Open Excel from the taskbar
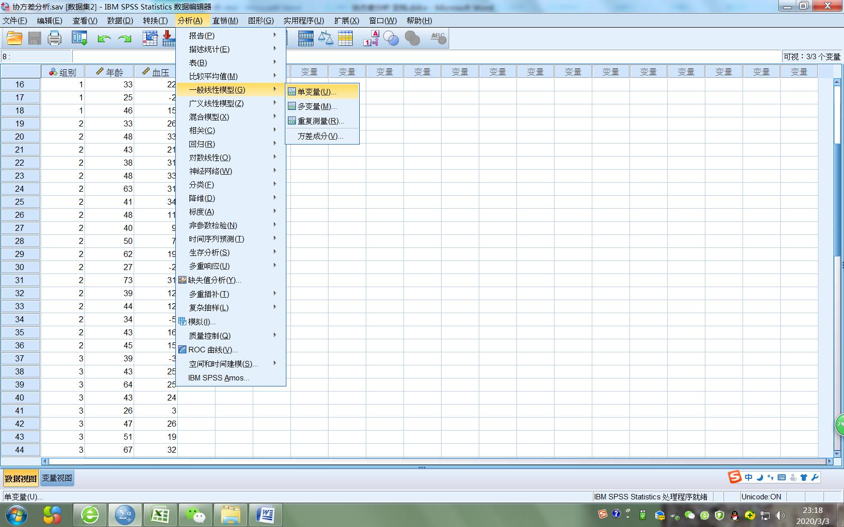The height and width of the screenshot is (527, 844). point(160,515)
